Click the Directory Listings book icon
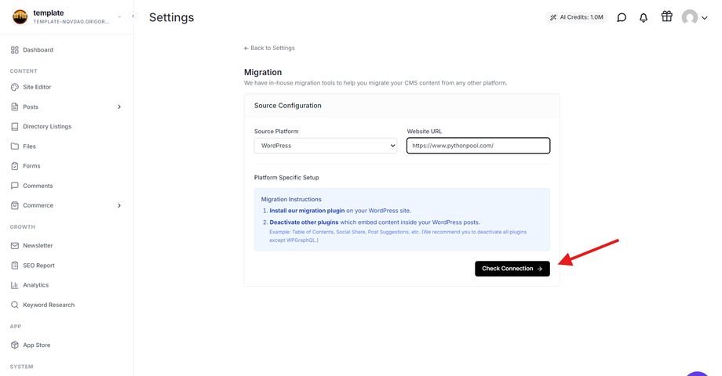The image size is (722, 376). click(x=15, y=126)
